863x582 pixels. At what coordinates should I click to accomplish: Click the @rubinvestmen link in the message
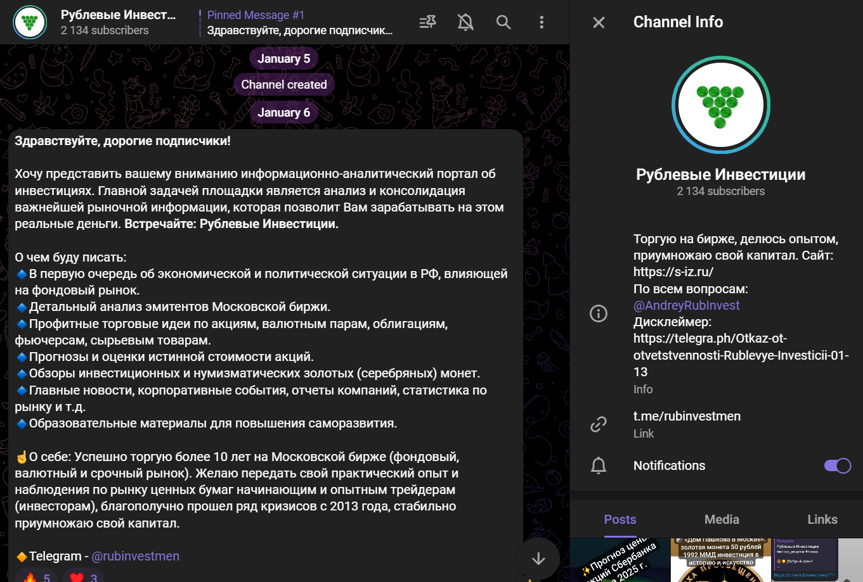coord(136,556)
